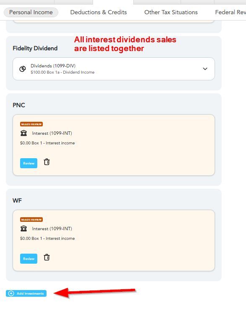Go to Other Tax Situations tab

(171, 12)
